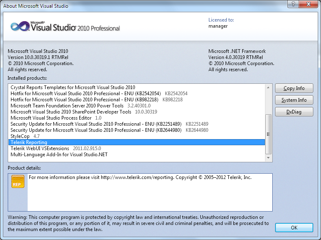Click the Telerik Reporting REP product icon
This screenshot has height=240, width=321.
18,181
